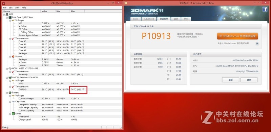271x132 pixels.
Task: Click the 儲存 save button
Action: [x=249, y=80]
